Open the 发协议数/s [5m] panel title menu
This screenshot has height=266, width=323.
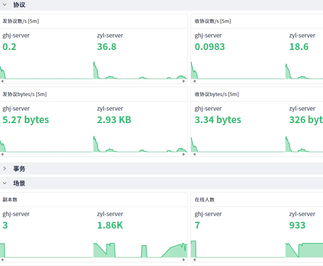click(21, 21)
